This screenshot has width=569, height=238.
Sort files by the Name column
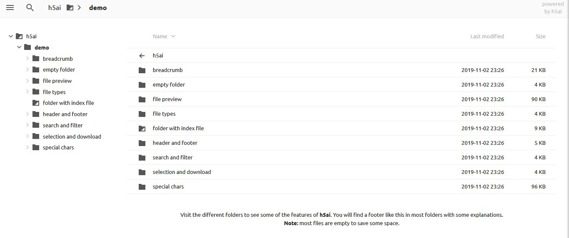[160, 36]
